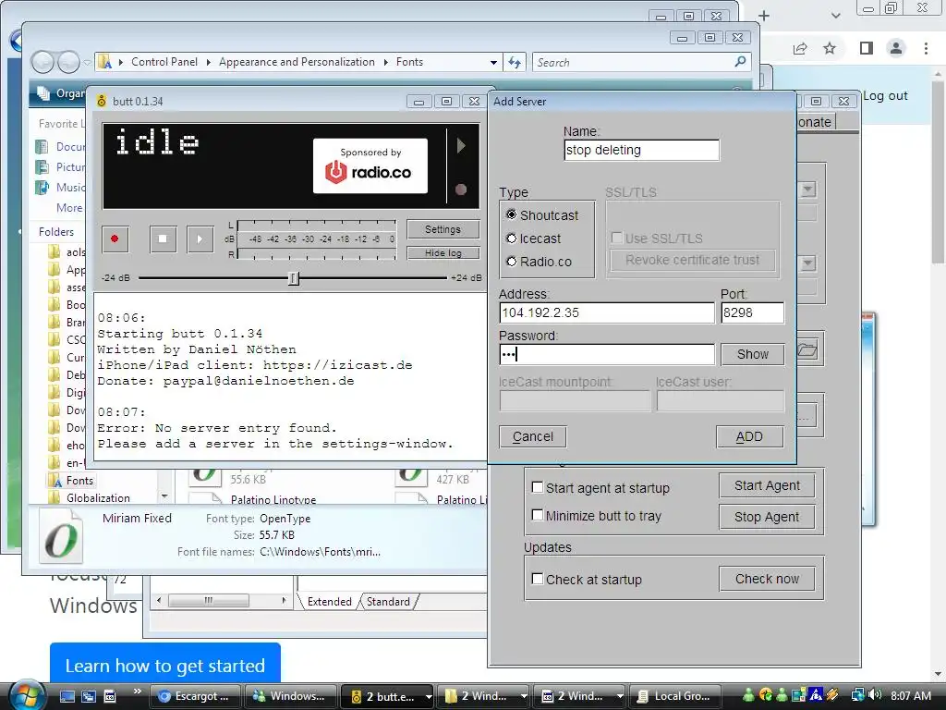The height and width of the screenshot is (710, 946).
Task: Click ADD to save server
Action: [x=749, y=436]
